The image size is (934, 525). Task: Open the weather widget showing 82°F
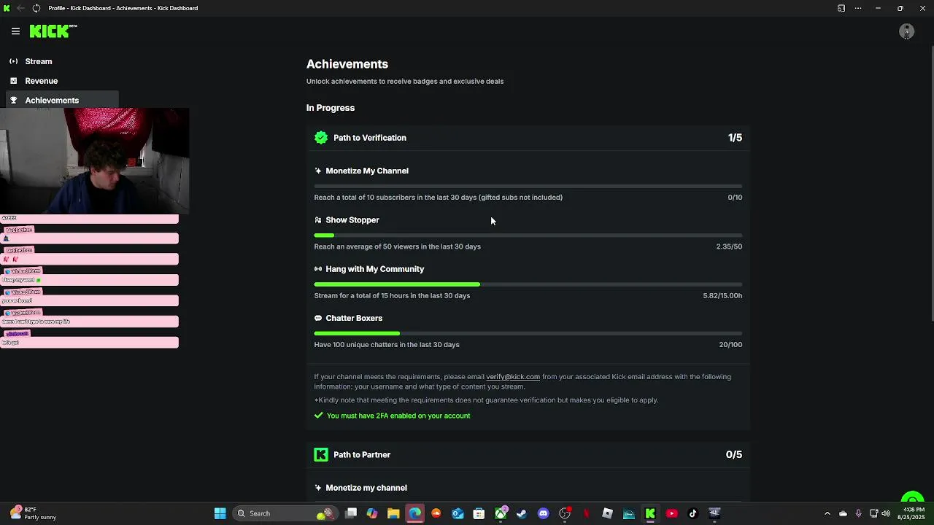tap(33, 513)
